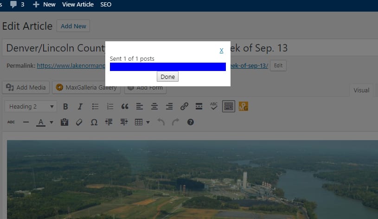378x219 pixels.
Task: Click the Add Form button
Action: click(x=145, y=88)
